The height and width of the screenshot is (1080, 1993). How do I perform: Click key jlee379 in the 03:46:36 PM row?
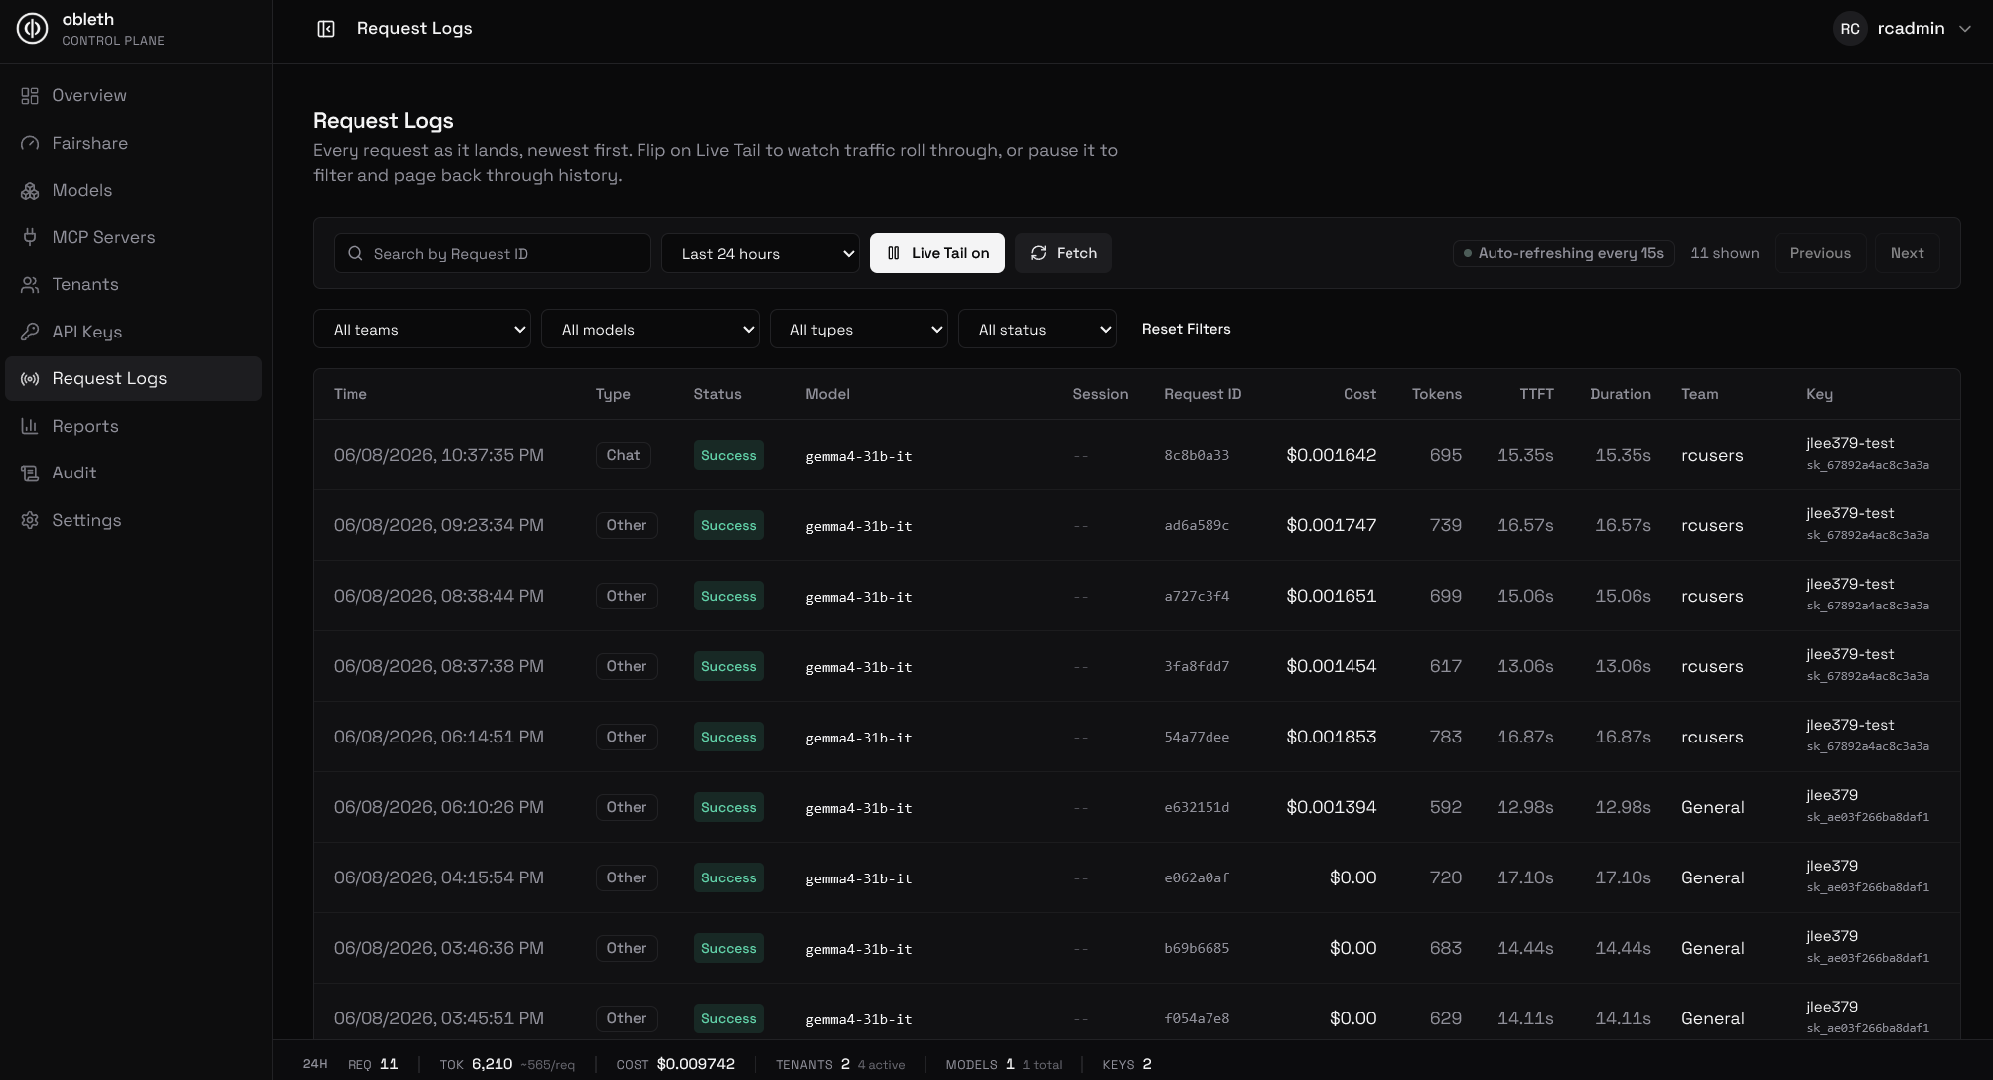tap(1832, 936)
